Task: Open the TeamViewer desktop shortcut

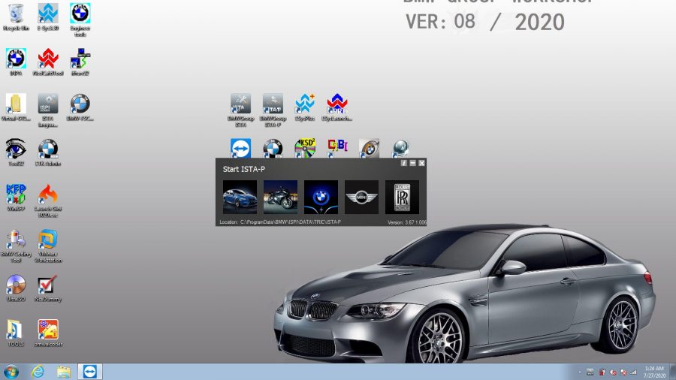Action: pos(240,148)
